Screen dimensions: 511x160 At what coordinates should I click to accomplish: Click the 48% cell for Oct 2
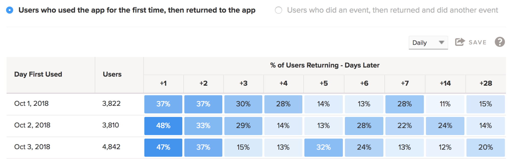pyautogui.click(x=163, y=126)
